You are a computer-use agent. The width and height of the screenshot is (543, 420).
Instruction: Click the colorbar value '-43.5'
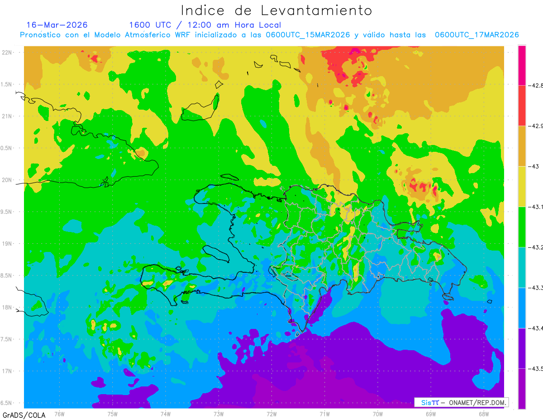[x=535, y=368]
